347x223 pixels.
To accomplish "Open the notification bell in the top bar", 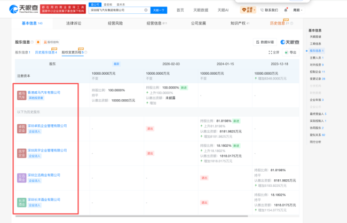I will pos(286,10).
